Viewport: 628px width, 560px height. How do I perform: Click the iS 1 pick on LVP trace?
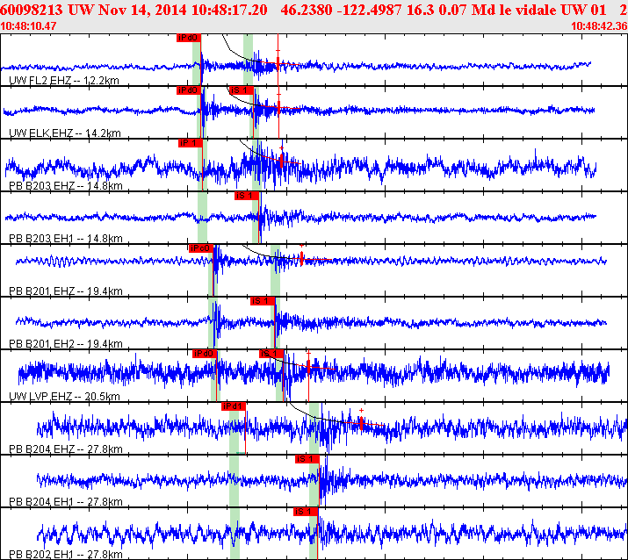pyautogui.click(x=271, y=354)
